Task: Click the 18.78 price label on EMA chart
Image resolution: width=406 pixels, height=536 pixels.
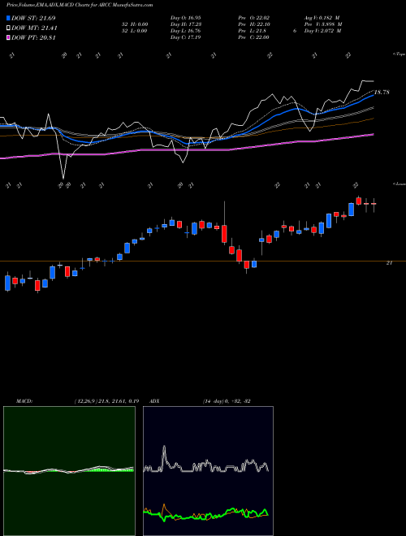Action: click(x=382, y=93)
